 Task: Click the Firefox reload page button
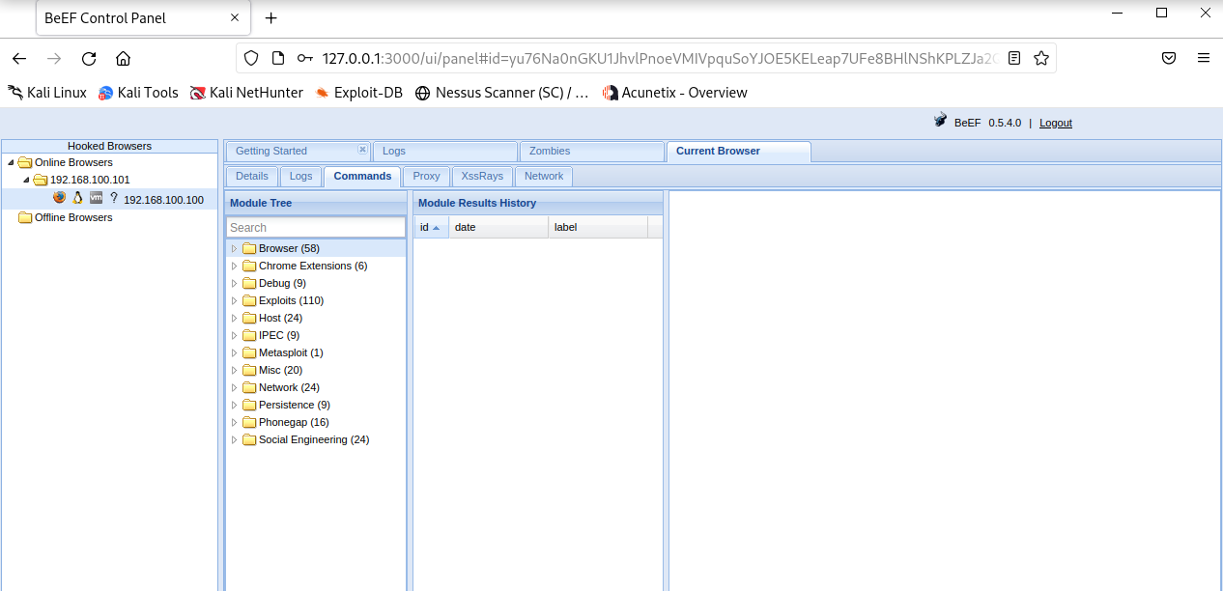[x=89, y=58]
